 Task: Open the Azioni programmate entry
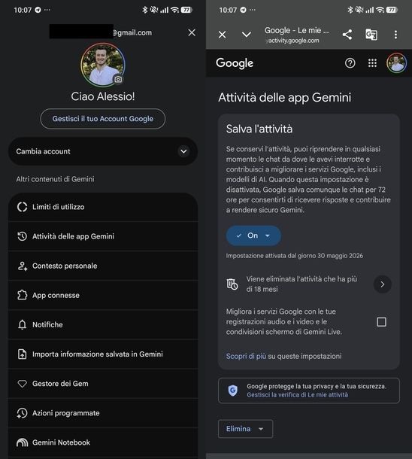(103, 413)
